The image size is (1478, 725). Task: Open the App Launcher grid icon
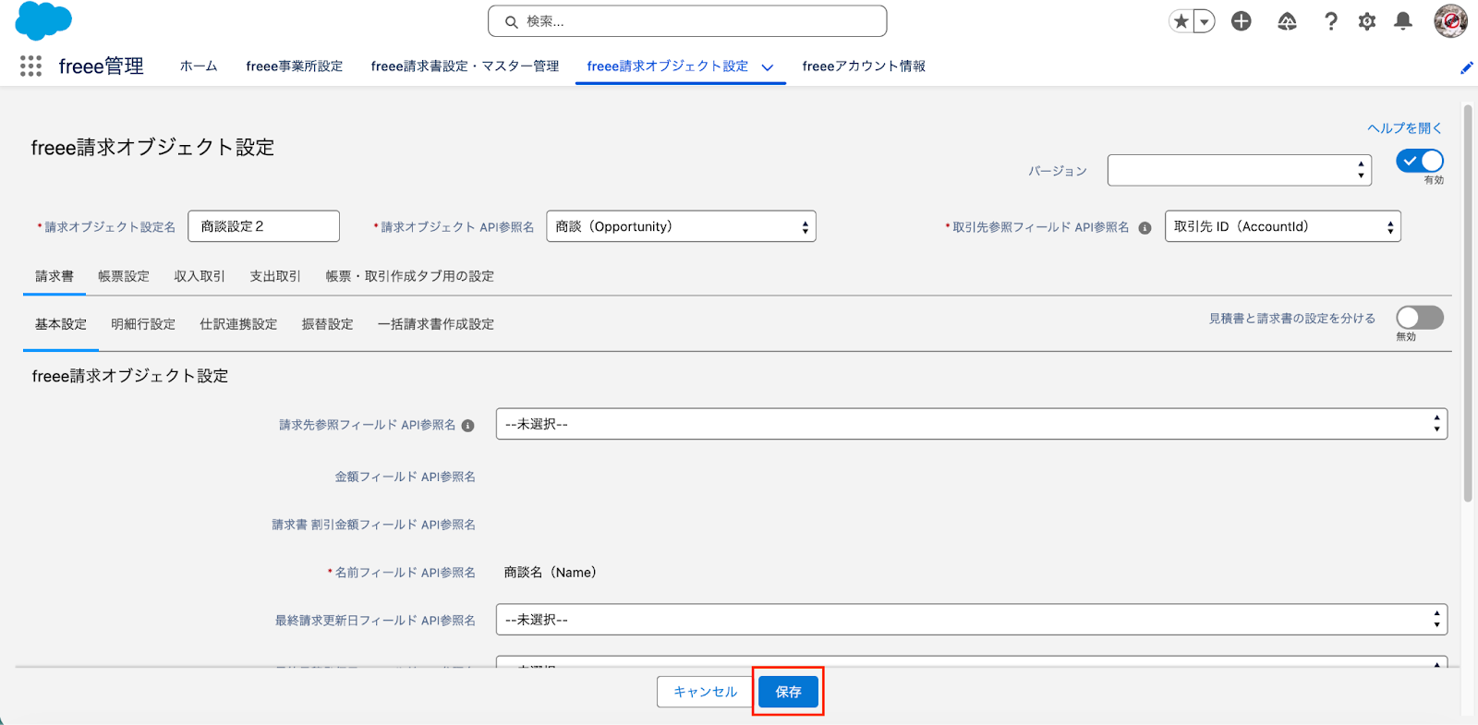(30, 66)
